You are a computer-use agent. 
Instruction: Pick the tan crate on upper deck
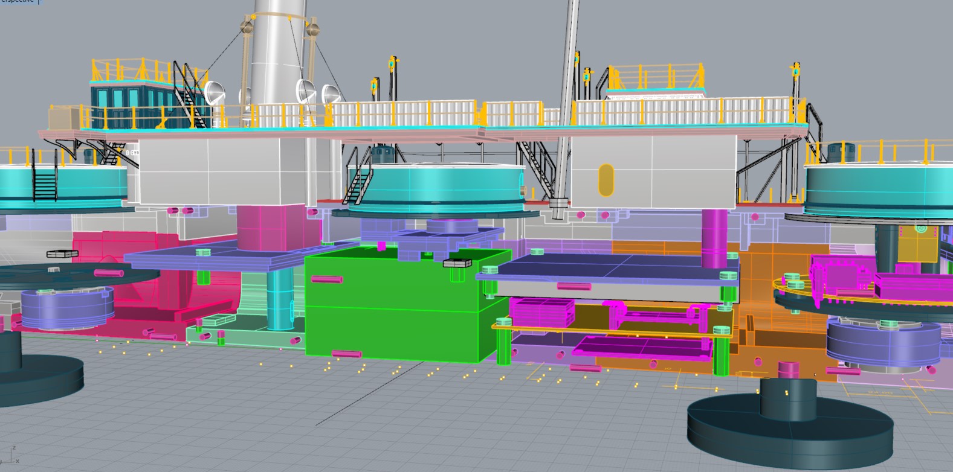click(65, 117)
